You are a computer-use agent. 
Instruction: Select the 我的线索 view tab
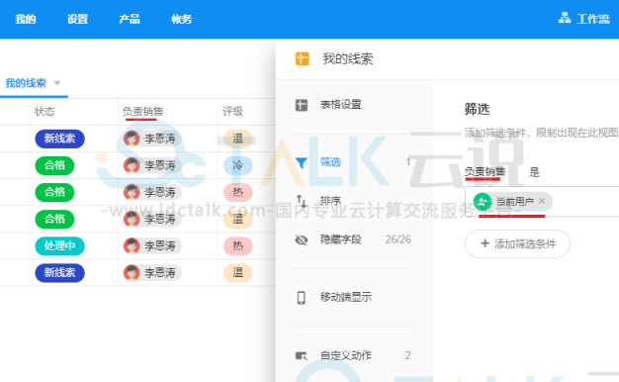tap(26, 83)
